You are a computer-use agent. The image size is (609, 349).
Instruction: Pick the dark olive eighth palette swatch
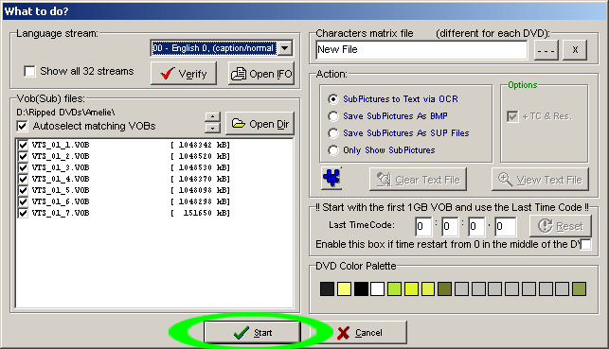(x=445, y=288)
